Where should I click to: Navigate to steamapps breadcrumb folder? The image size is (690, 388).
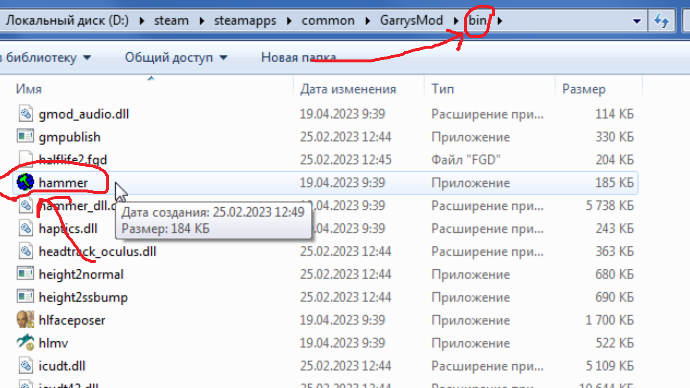tap(245, 20)
